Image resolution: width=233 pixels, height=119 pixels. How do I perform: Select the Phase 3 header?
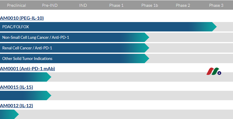click(x=216, y=5)
